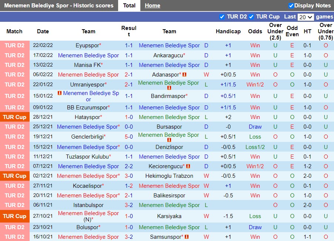
Task: Click handicap +2 in Hatayspor row
Action: [228, 117]
